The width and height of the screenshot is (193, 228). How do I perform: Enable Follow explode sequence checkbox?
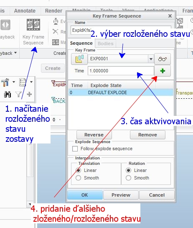[x=75, y=149]
